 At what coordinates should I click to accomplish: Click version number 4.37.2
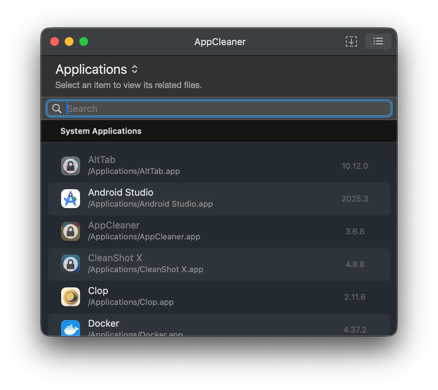355,330
